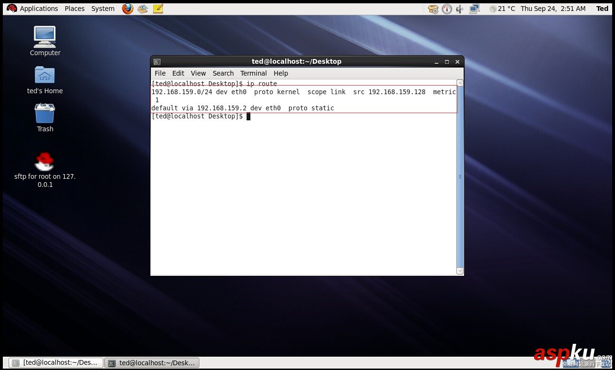Viewport: 615px width, 370px height.
Task: Open the terminal File menu
Action: (160, 73)
